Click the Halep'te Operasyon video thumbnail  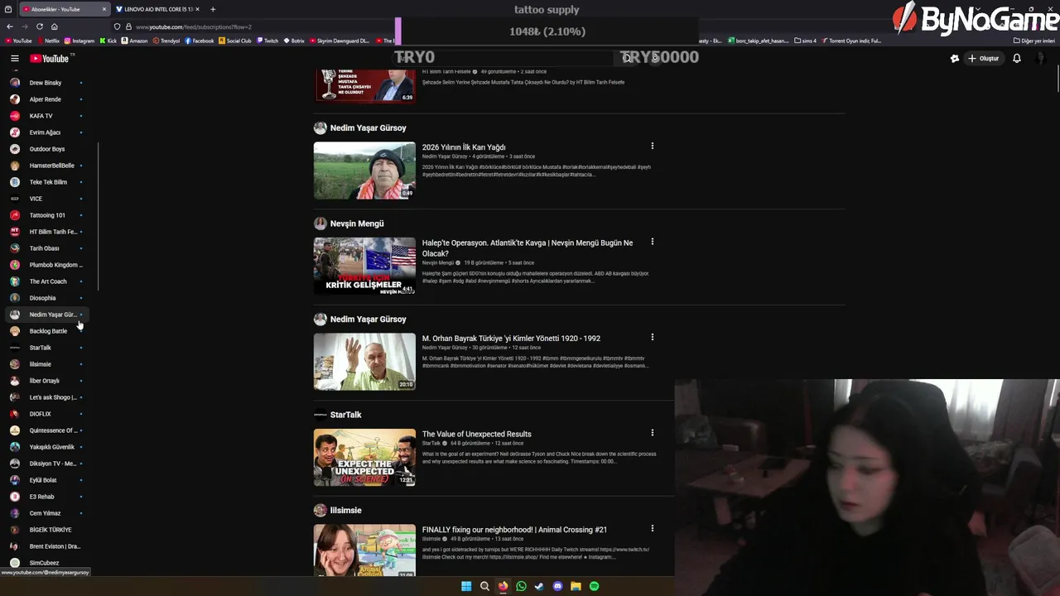point(364,266)
